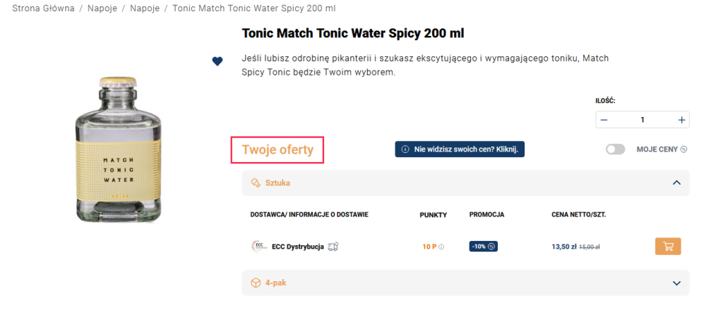Click the 4-pak box icon

256,283
